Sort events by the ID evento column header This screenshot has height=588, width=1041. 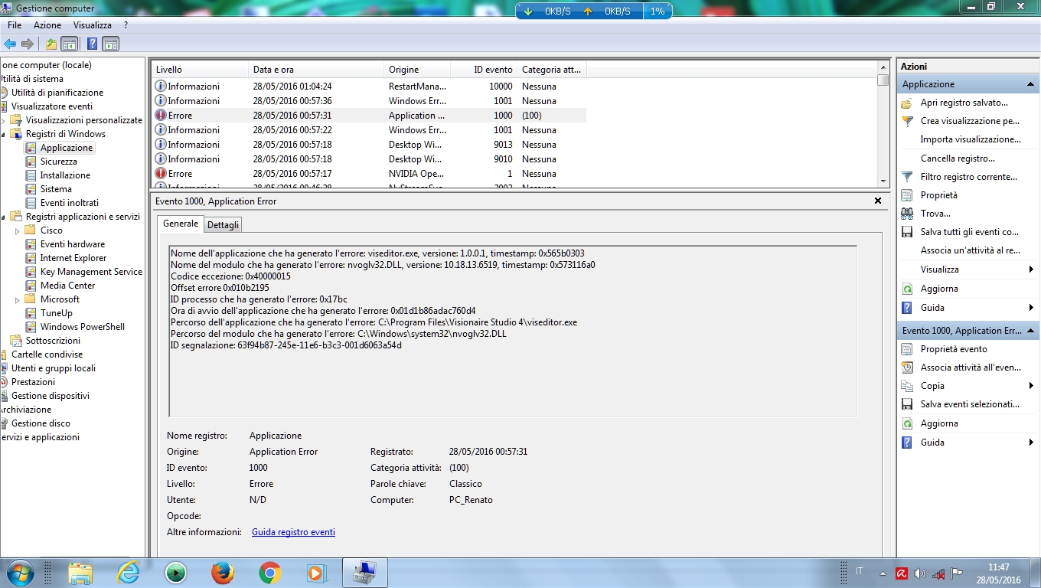(484, 70)
